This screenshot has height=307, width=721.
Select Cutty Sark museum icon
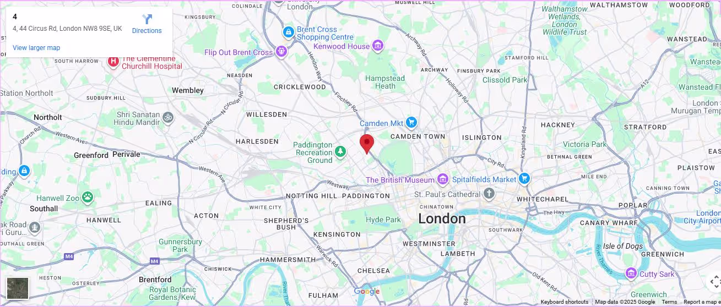[x=631, y=273]
